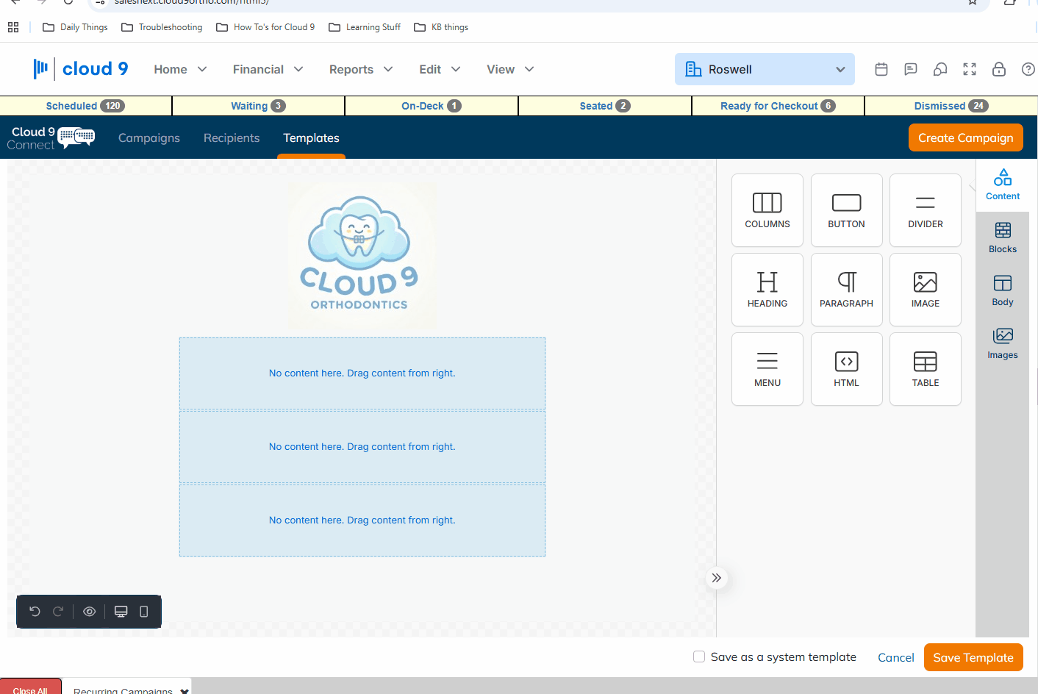This screenshot has width=1038, height=694.
Task: Open the Seated 2 patient list
Action: [605, 106]
